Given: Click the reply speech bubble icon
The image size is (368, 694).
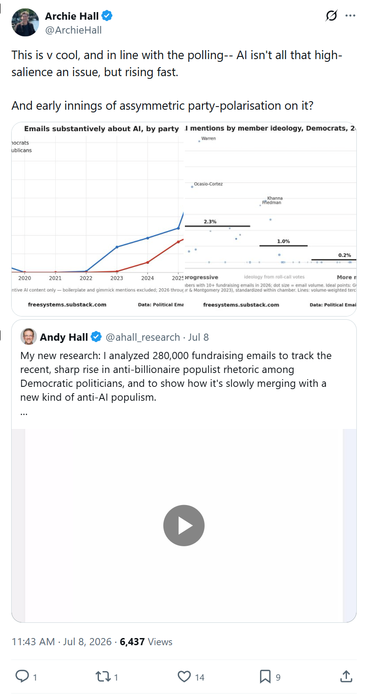Looking at the screenshot, I should (x=22, y=676).
